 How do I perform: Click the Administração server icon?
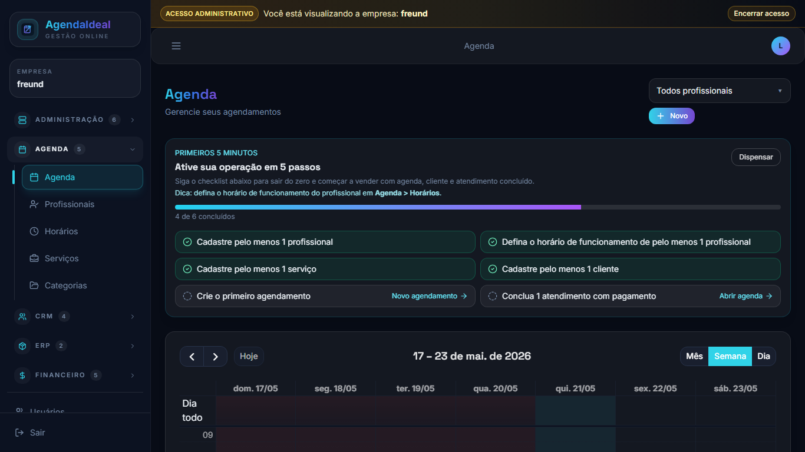point(22,120)
